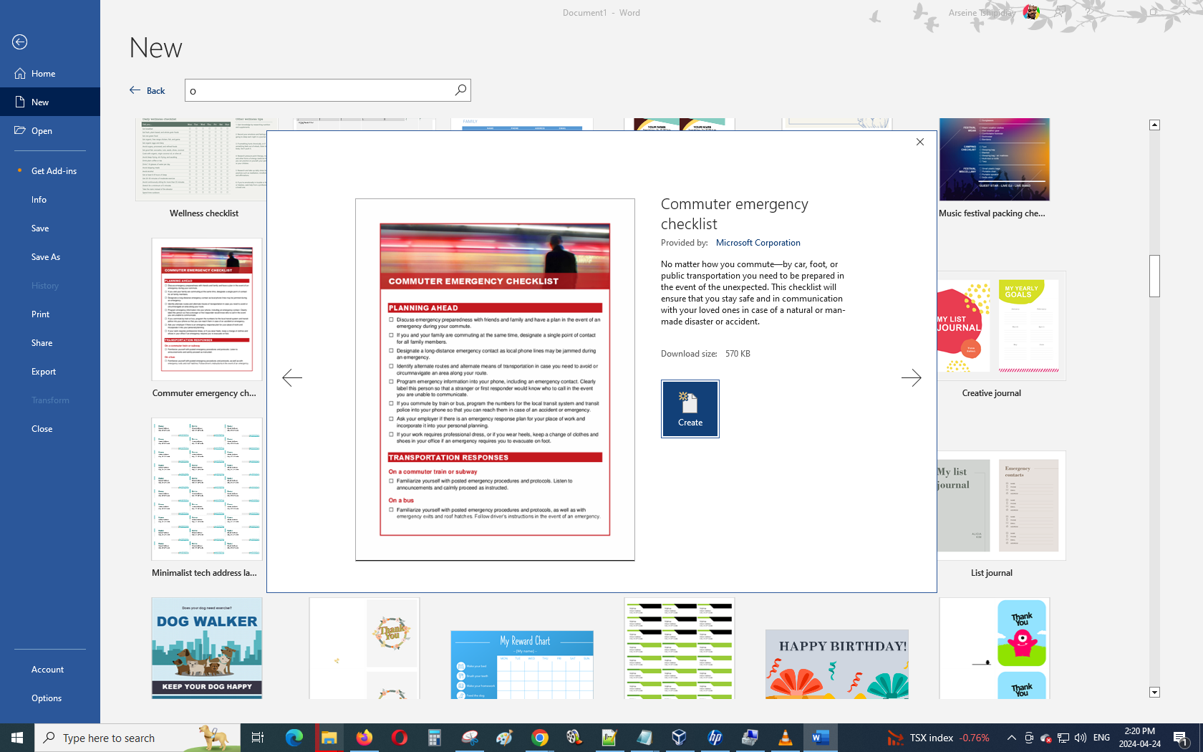Go back to template categories
Image resolution: width=1203 pixels, height=752 pixels.
pyautogui.click(x=148, y=91)
